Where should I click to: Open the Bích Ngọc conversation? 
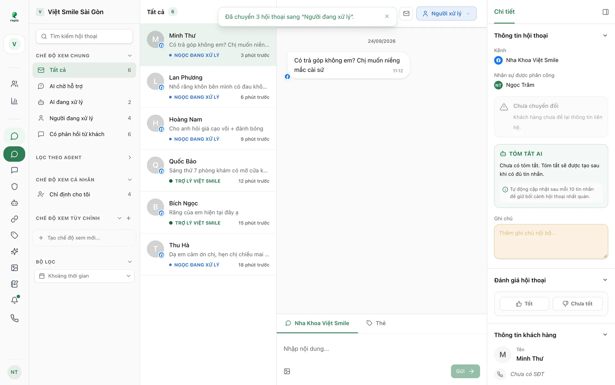(x=208, y=213)
